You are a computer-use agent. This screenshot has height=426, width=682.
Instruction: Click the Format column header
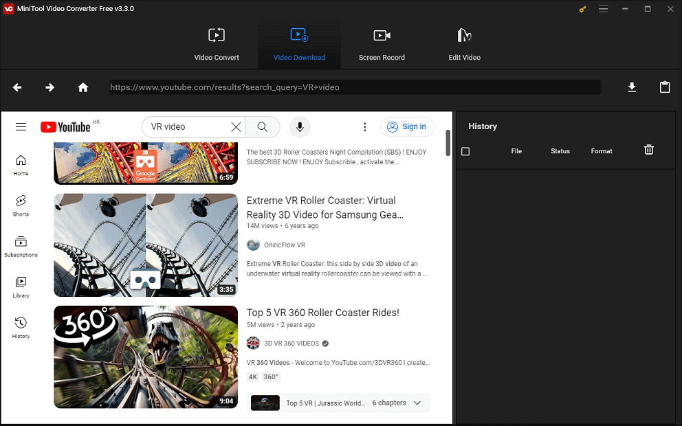(602, 151)
